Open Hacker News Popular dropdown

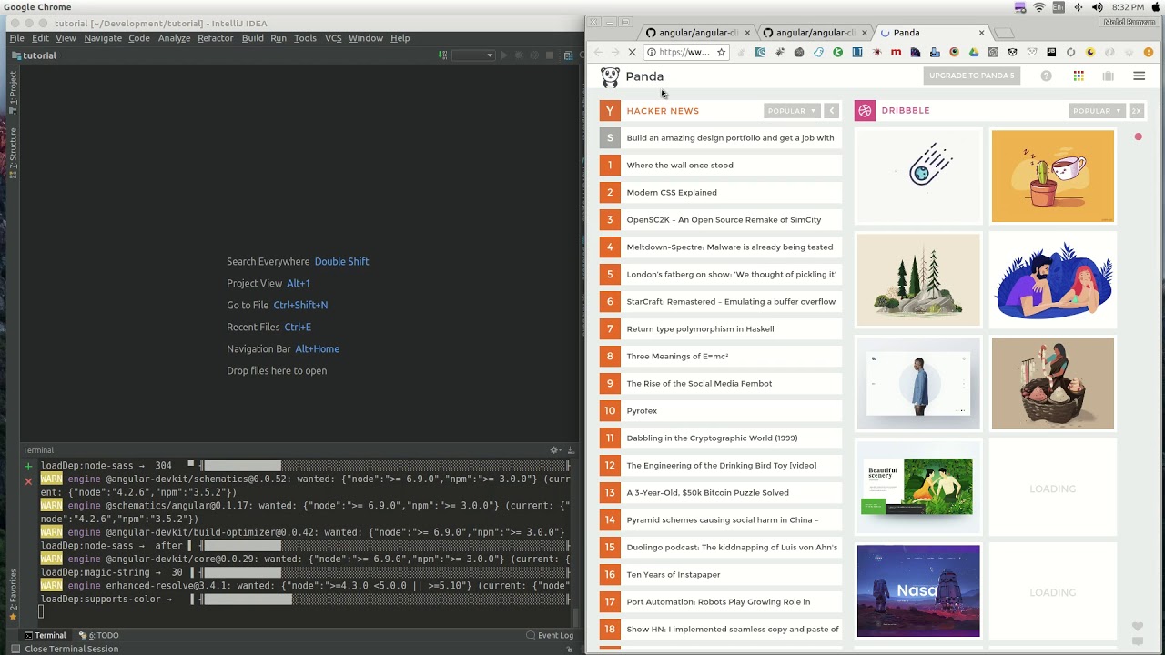[791, 111]
